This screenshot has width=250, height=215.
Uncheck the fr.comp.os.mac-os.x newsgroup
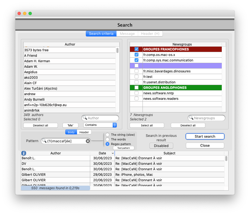pyautogui.click(x=137, y=55)
